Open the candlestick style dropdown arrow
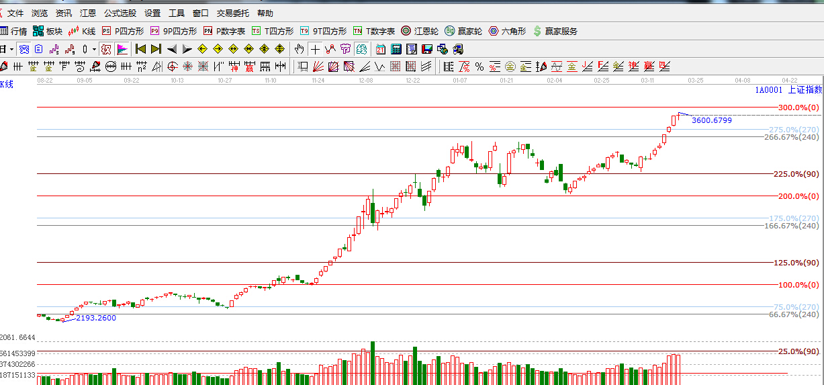Screen dimensions: 824x385 (94, 49)
